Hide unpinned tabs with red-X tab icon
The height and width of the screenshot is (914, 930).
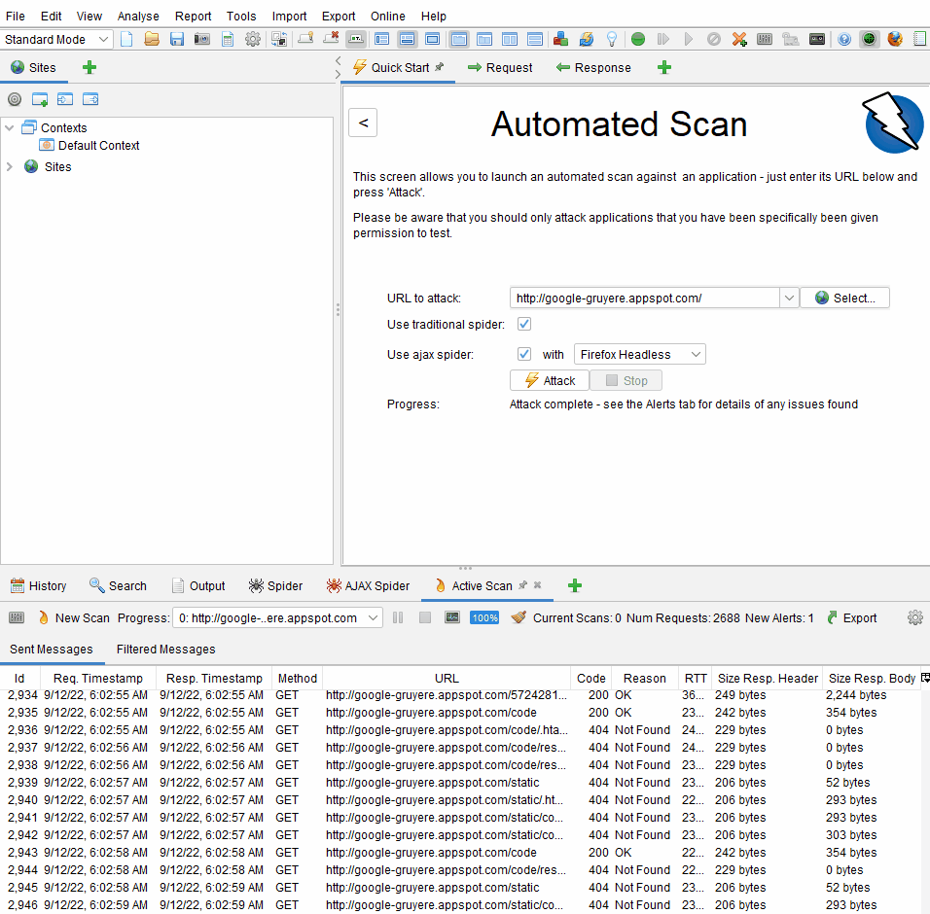coord(331,39)
